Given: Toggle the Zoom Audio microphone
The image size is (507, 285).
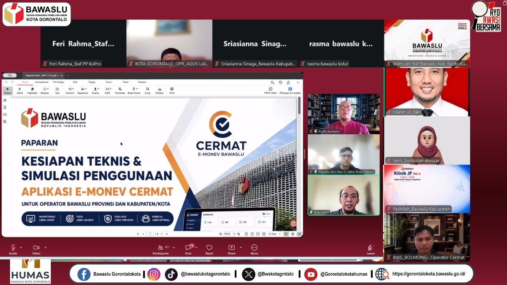Looking at the screenshot, I should tap(13, 249).
